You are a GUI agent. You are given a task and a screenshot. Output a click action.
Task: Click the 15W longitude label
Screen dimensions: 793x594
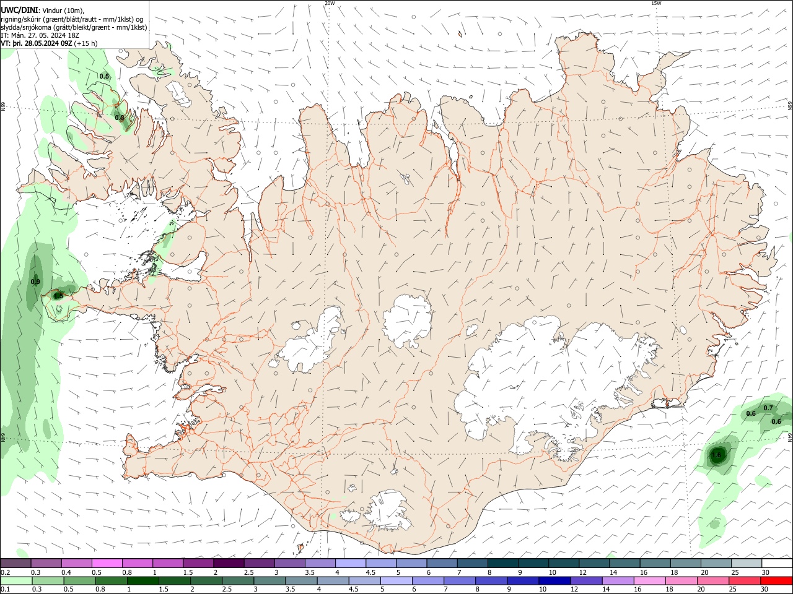tap(656, 3)
